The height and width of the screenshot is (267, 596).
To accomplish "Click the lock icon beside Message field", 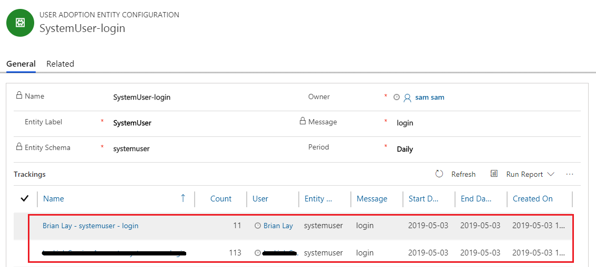I will click(x=302, y=121).
